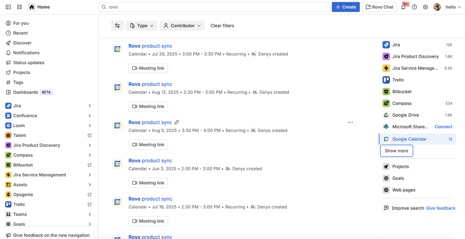Open the settings gear icon
Image resolution: width=465 pixels, height=239 pixels.
(425, 7)
